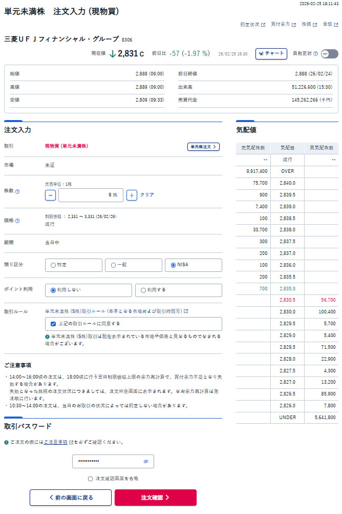Screen dimensions: 342x514
Task: Check 注文確認画面を省略 checkbox
Action: [x=91, y=479]
